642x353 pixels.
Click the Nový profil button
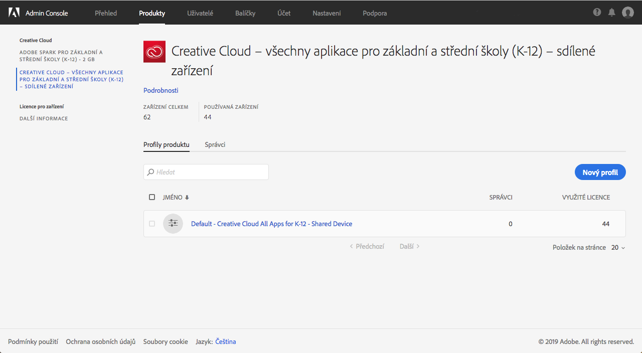[x=600, y=172]
